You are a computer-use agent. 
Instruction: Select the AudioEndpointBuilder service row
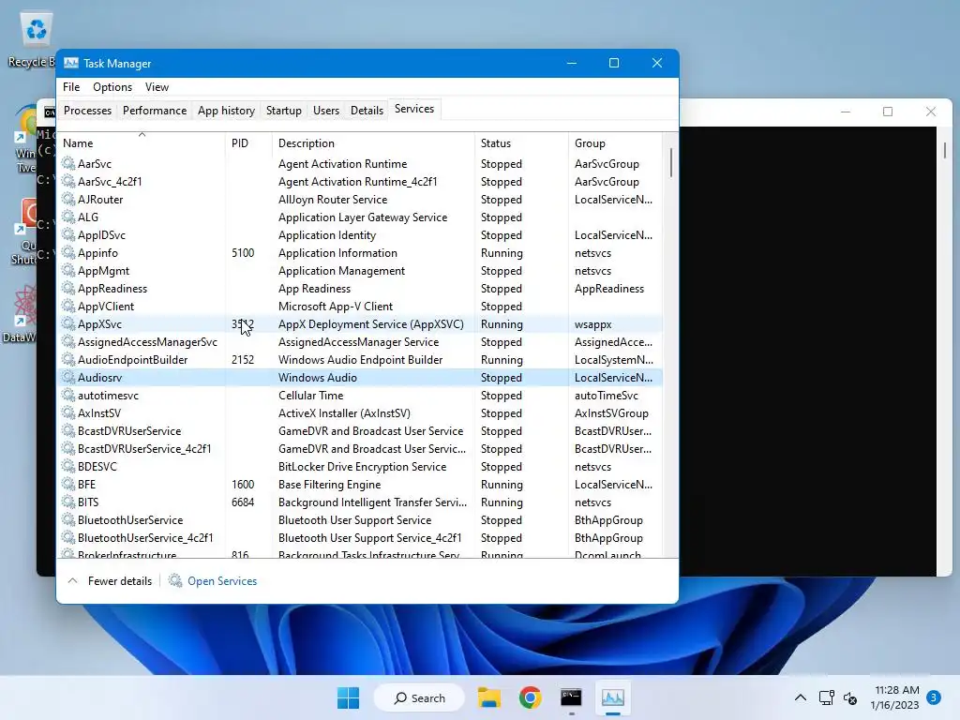click(360, 359)
